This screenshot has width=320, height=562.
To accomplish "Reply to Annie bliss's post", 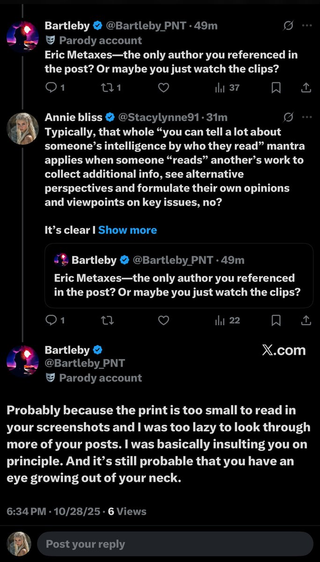I will point(52,320).
